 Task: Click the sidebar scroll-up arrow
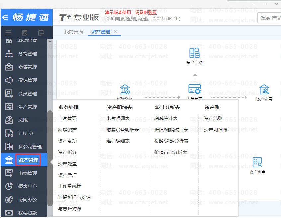[50, 41]
